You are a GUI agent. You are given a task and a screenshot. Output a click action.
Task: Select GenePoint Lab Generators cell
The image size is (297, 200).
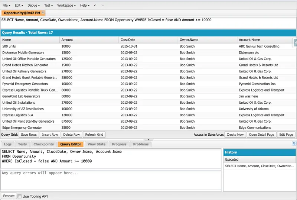click(30, 96)
